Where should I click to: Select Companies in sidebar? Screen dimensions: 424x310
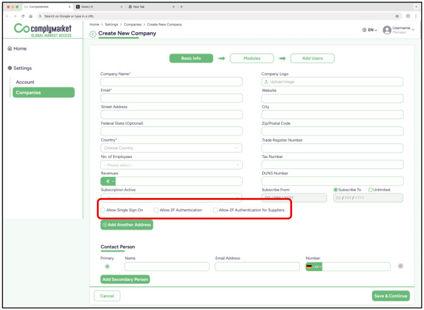pos(44,92)
